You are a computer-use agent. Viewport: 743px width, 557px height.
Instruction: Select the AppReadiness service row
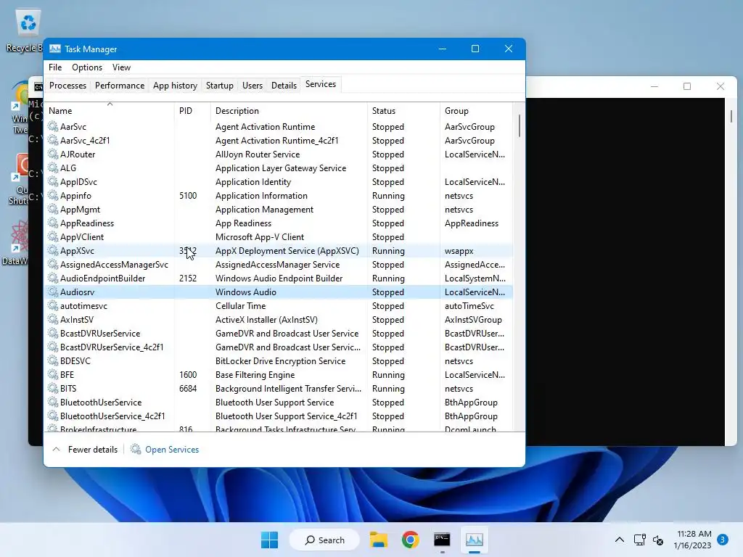[x=279, y=223]
